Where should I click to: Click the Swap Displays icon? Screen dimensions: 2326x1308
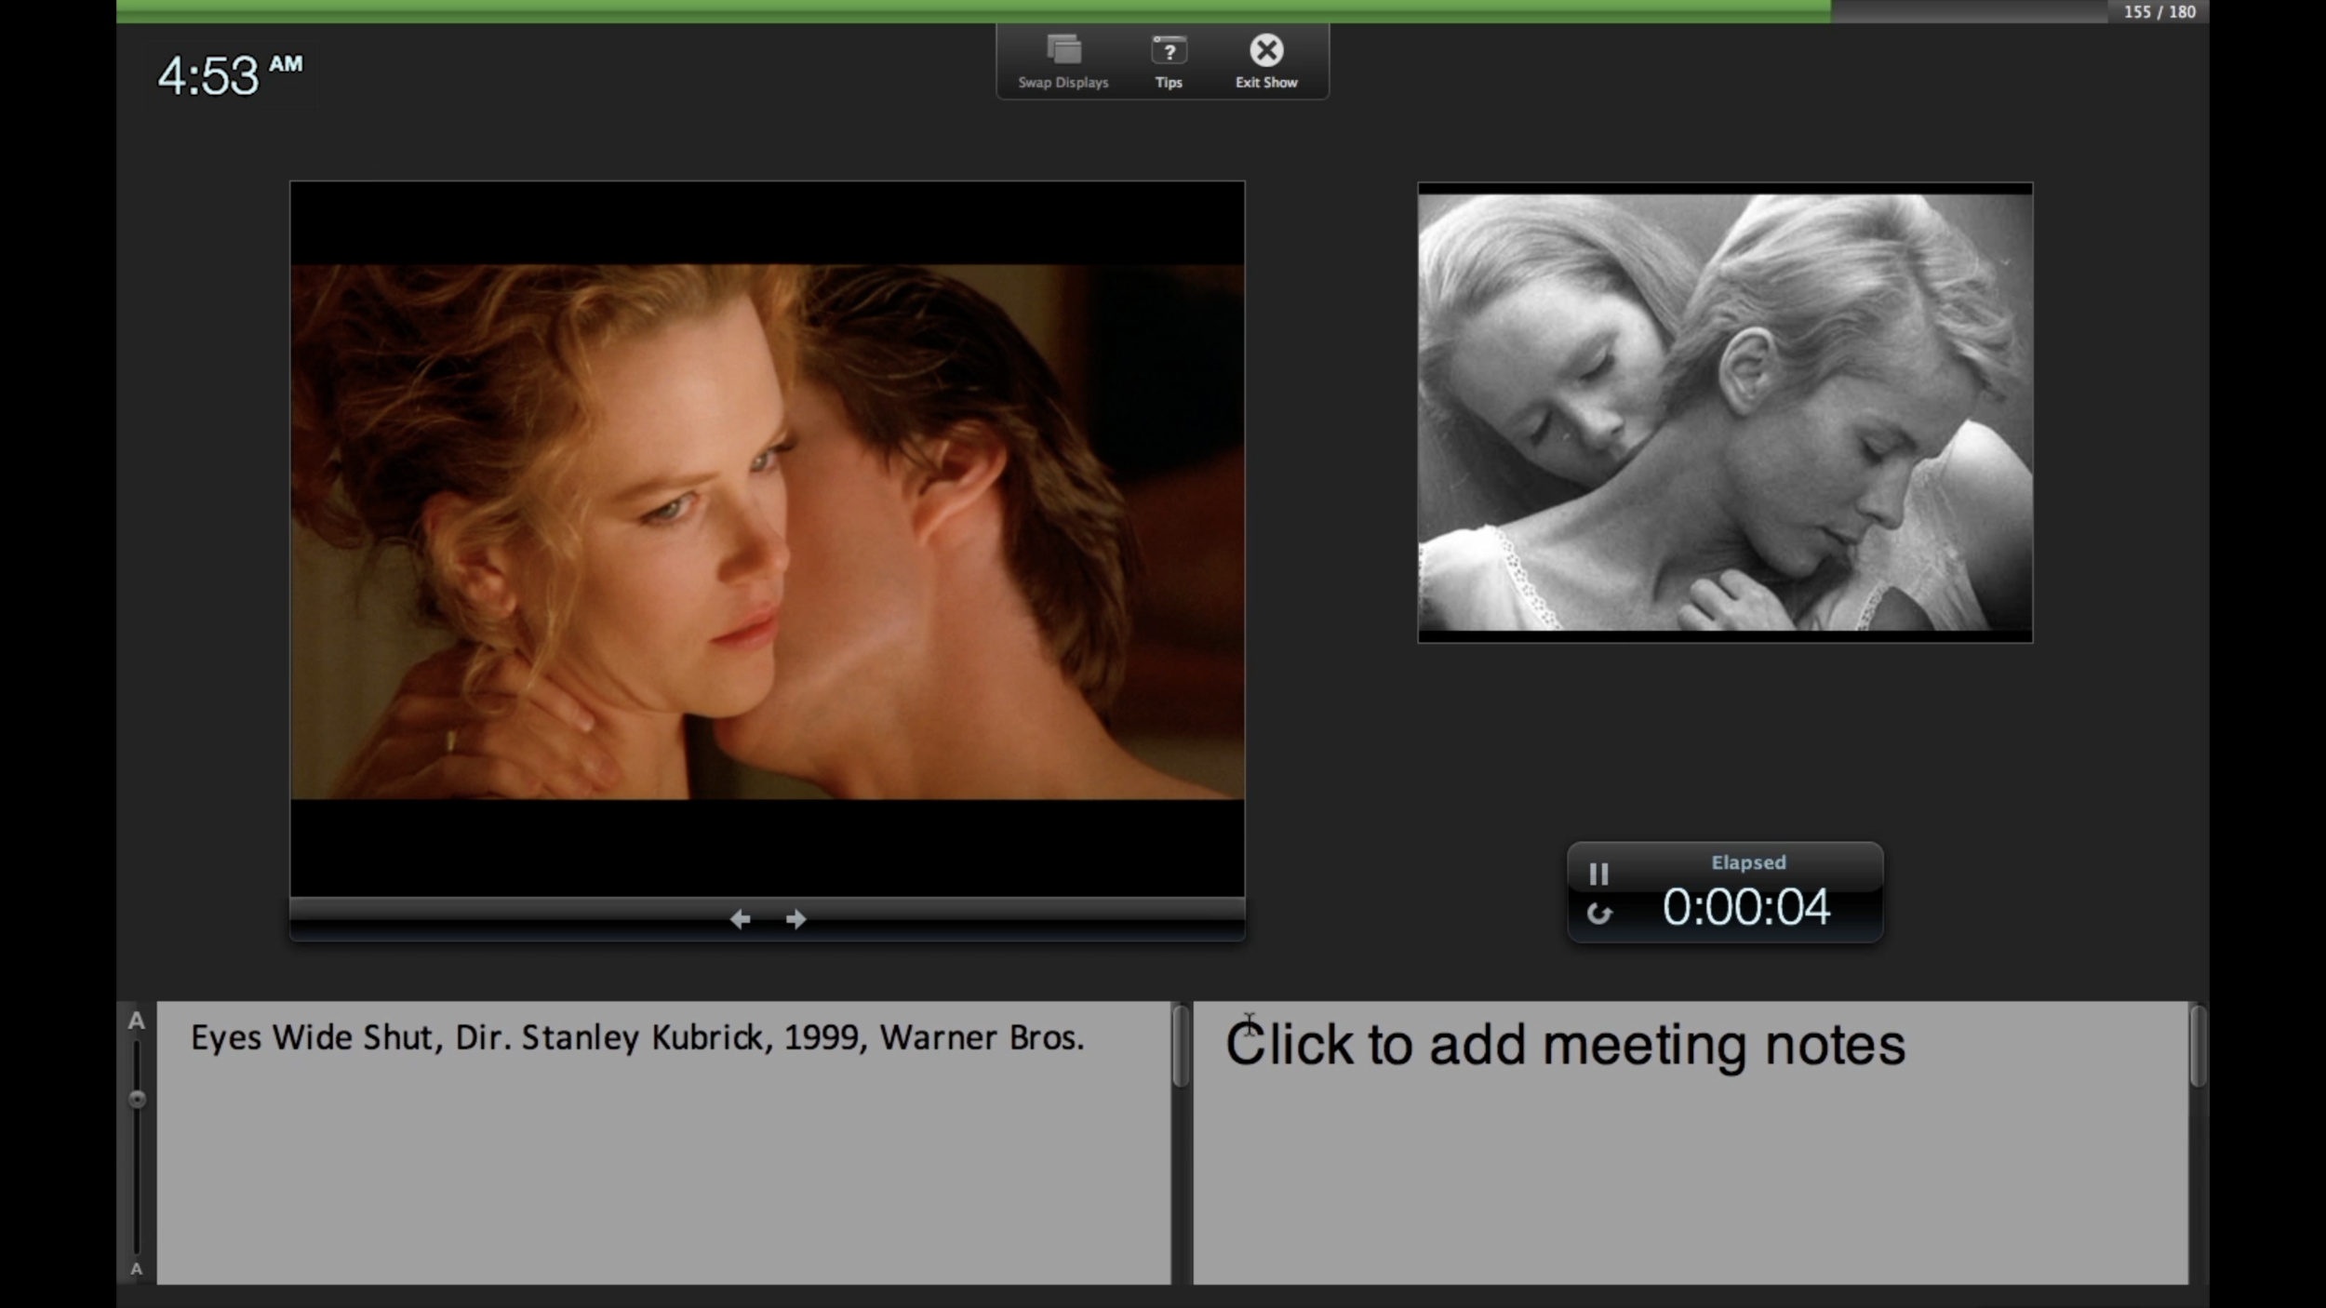[1063, 49]
